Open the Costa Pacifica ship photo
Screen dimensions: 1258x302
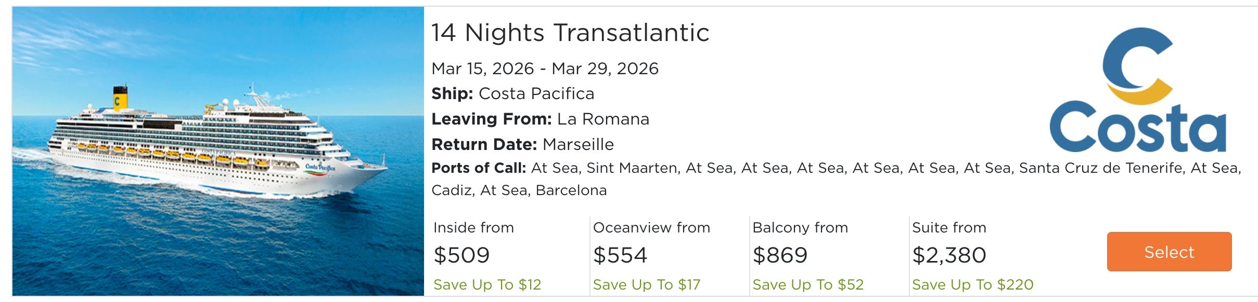[218, 151]
